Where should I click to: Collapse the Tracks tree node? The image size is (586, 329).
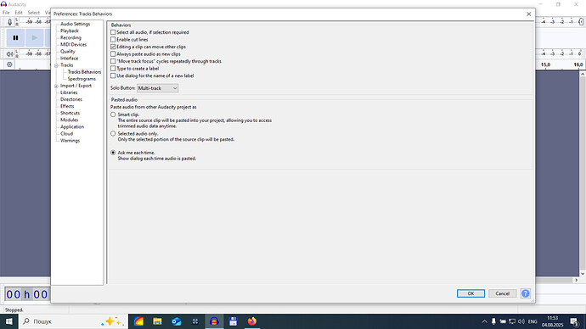coord(56,65)
